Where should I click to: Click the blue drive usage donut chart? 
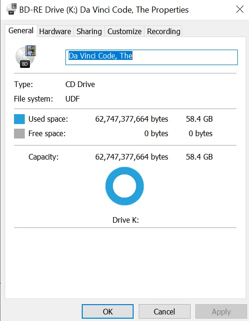click(x=124, y=186)
